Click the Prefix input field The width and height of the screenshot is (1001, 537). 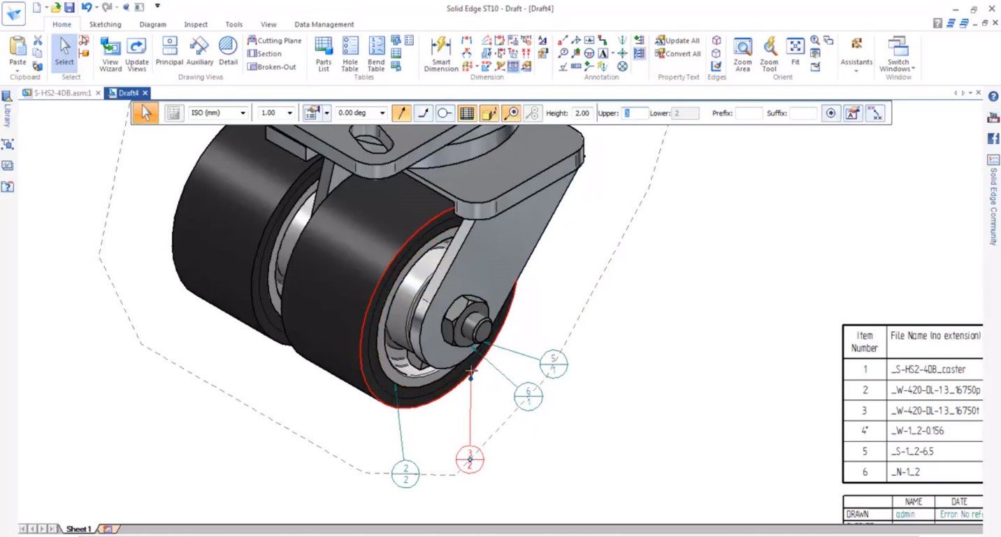click(749, 113)
